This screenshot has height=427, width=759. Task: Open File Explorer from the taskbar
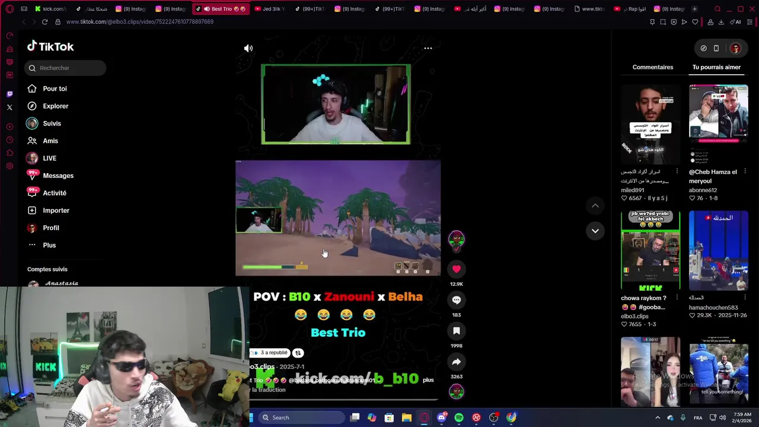[406, 418]
